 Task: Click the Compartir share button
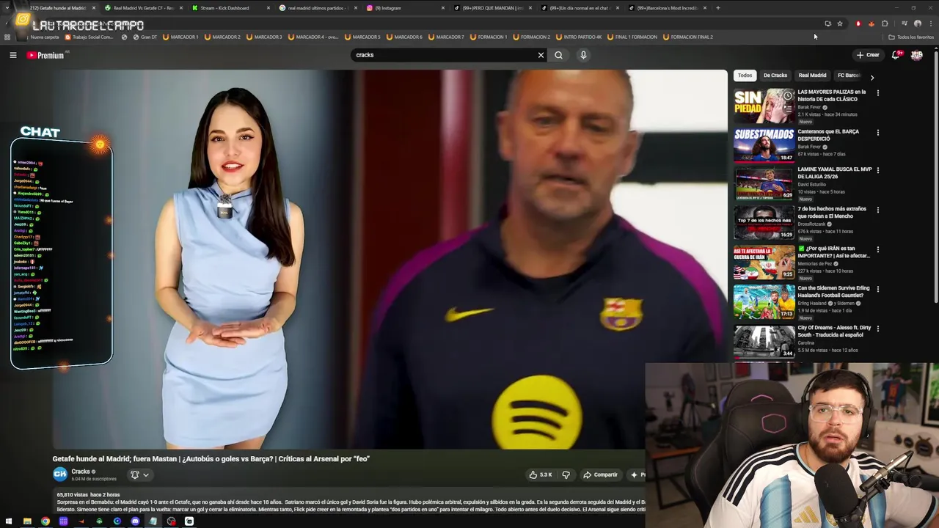(600, 474)
